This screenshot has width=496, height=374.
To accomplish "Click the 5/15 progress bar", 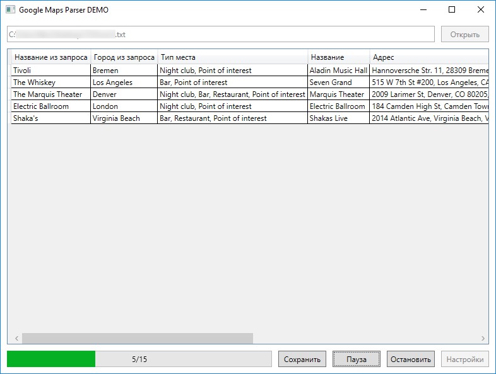I will 139,359.
